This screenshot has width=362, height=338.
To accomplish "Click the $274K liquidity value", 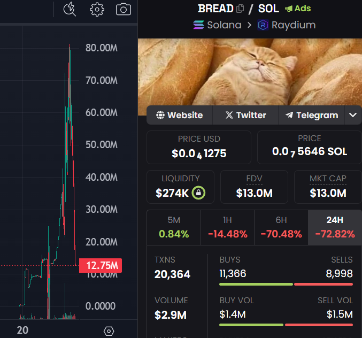I will tap(172, 193).
